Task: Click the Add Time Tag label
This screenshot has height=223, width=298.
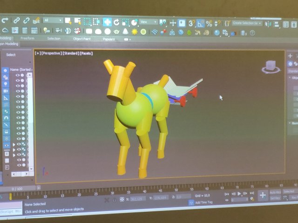Action: tap(204, 203)
